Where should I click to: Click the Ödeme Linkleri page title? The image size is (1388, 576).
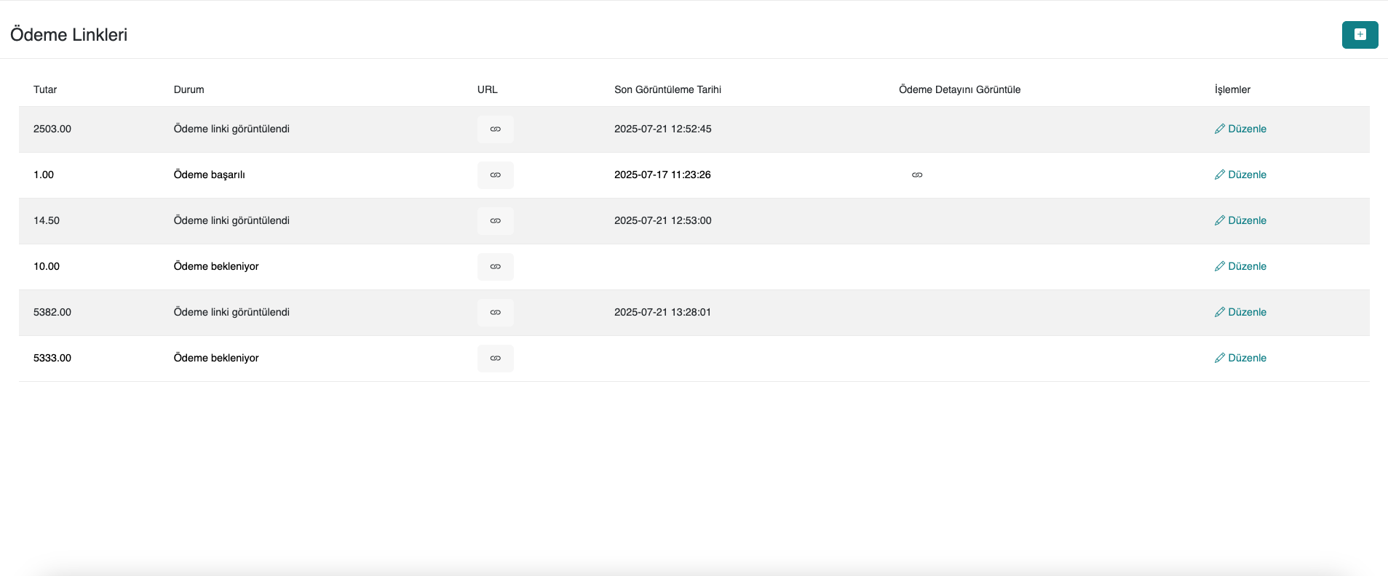[69, 35]
